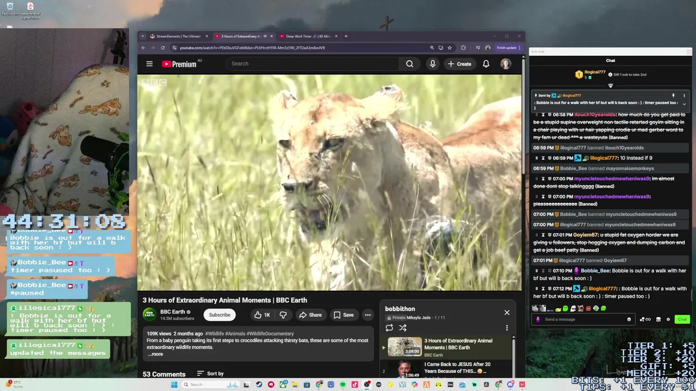
Task: Expand the chat leaderboard arrow
Action: [610, 86]
